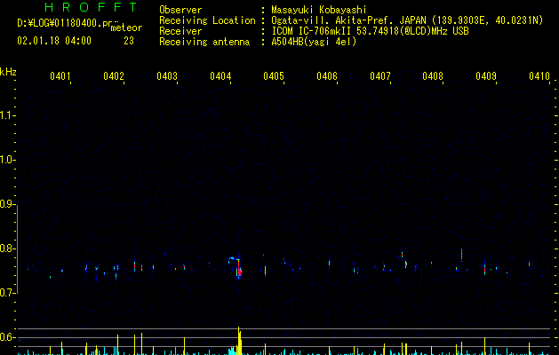
Task: Click the large red meteor echo after 0404
Action: [239, 270]
